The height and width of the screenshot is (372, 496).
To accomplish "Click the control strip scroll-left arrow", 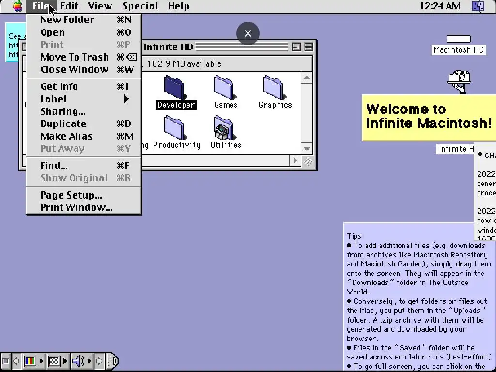I will pyautogui.click(x=16, y=360).
